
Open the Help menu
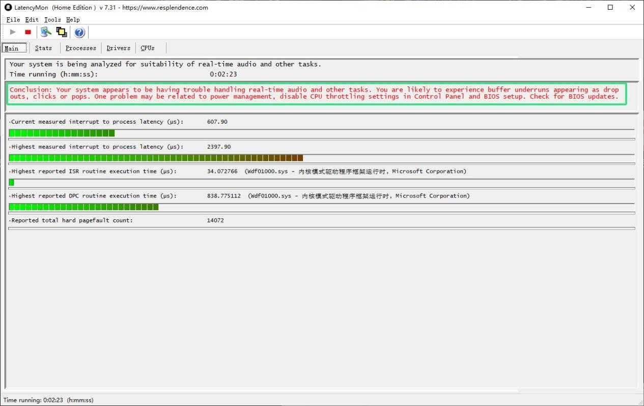[73, 20]
